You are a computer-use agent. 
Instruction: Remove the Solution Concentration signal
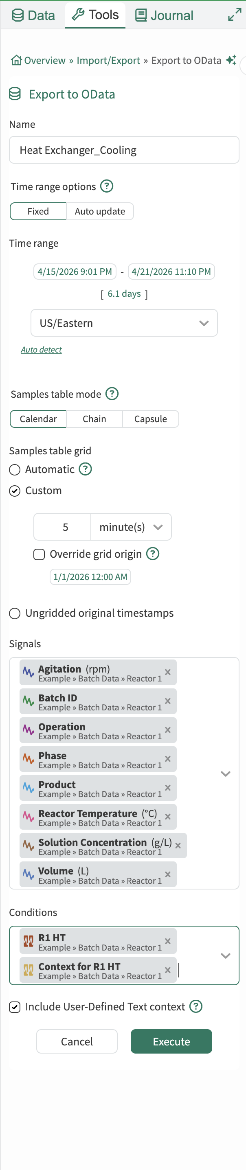tap(178, 846)
